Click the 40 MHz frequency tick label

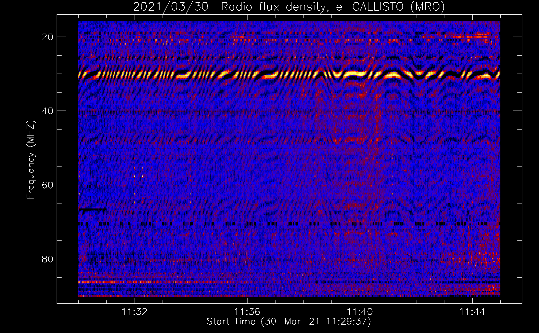[x=48, y=111]
